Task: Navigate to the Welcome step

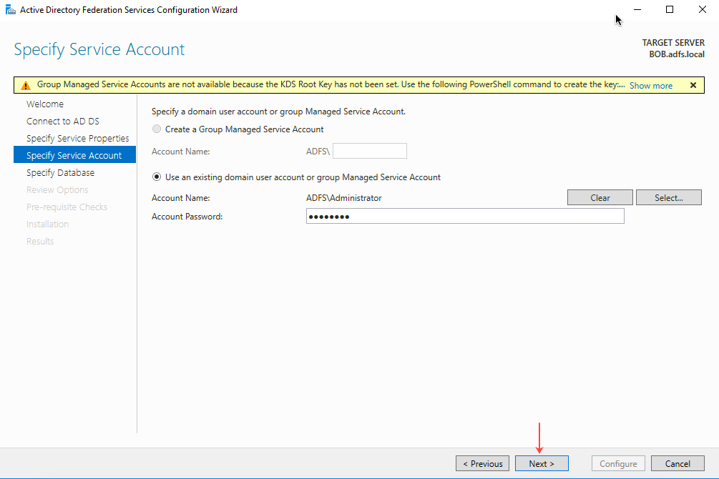Action: [x=45, y=104]
